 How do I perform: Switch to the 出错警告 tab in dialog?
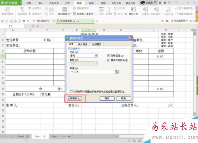pos(97,44)
